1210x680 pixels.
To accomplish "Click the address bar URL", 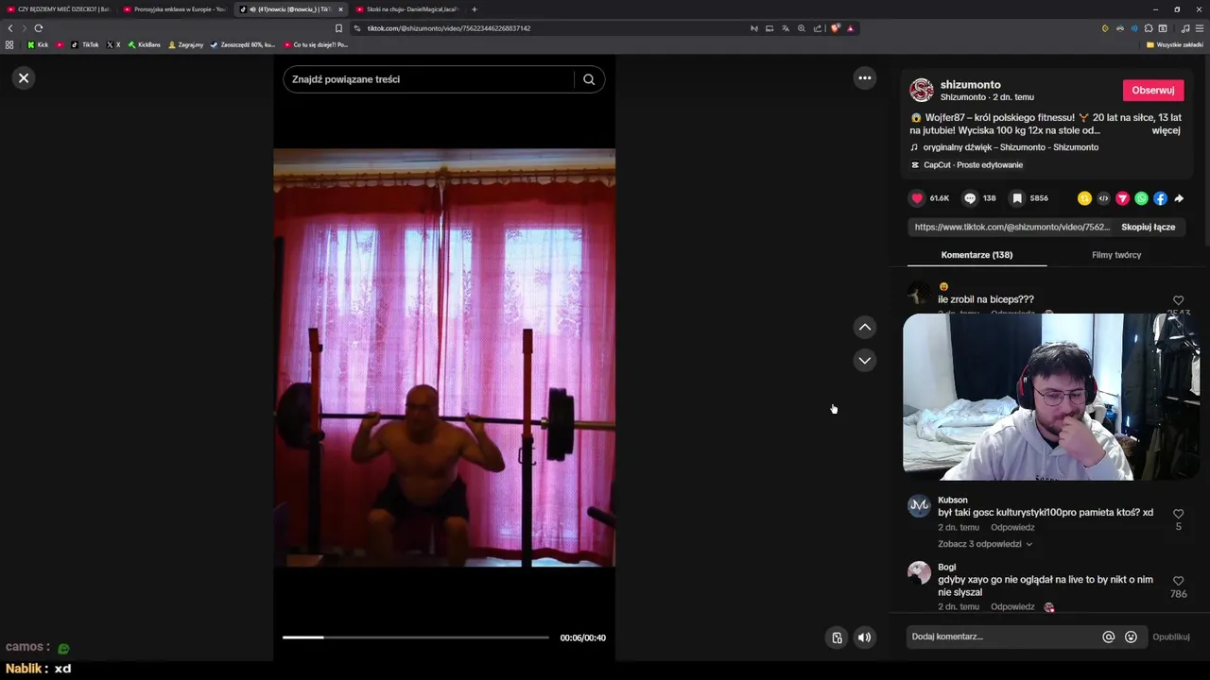I will point(449,28).
